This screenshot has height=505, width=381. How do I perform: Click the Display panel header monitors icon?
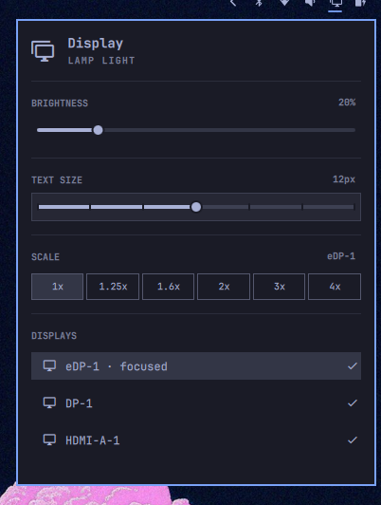tap(43, 51)
